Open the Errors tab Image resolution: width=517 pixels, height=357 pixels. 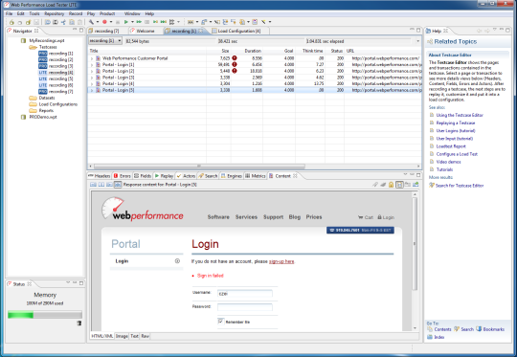point(122,176)
